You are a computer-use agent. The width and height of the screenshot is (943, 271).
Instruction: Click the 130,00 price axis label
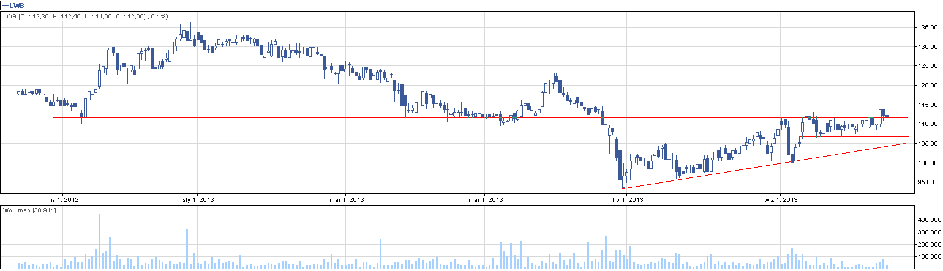(929, 47)
